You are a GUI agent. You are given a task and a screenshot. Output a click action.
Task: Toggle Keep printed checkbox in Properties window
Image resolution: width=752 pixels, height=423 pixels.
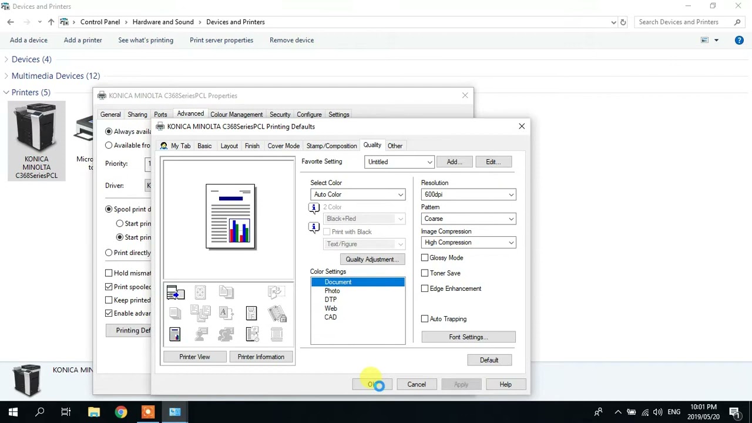coord(109,300)
